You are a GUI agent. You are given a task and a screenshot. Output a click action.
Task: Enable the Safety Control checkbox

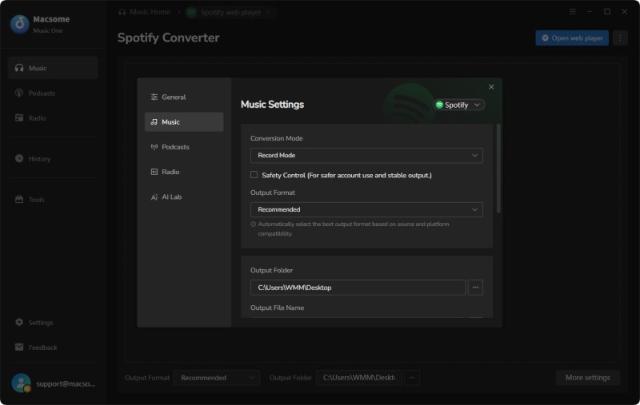click(254, 175)
